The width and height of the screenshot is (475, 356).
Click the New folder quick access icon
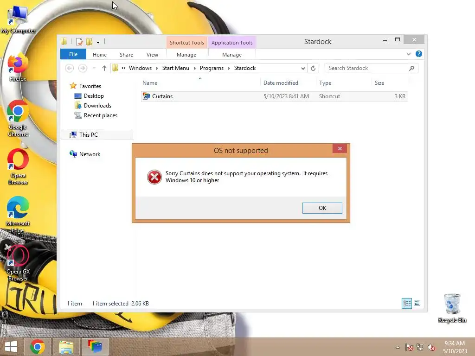point(89,41)
